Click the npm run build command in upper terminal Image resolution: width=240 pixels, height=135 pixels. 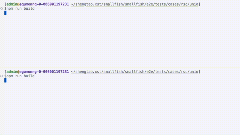coord(20,8)
